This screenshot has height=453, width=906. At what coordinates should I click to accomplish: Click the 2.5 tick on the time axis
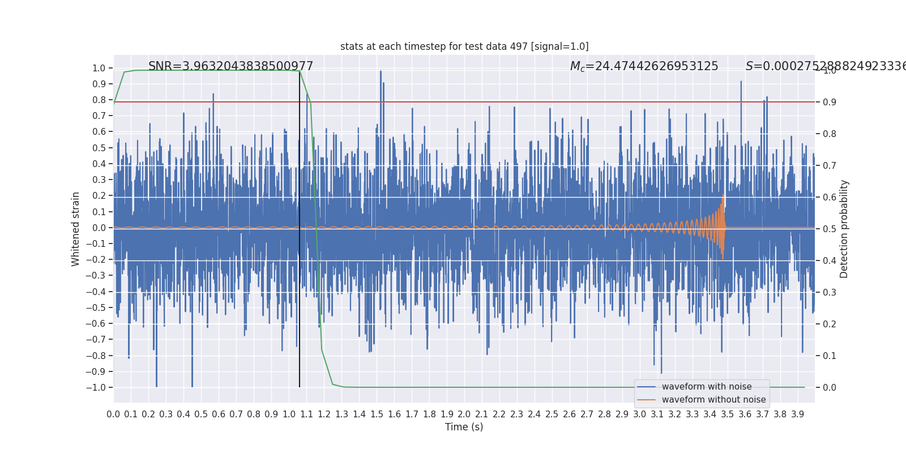pos(552,414)
